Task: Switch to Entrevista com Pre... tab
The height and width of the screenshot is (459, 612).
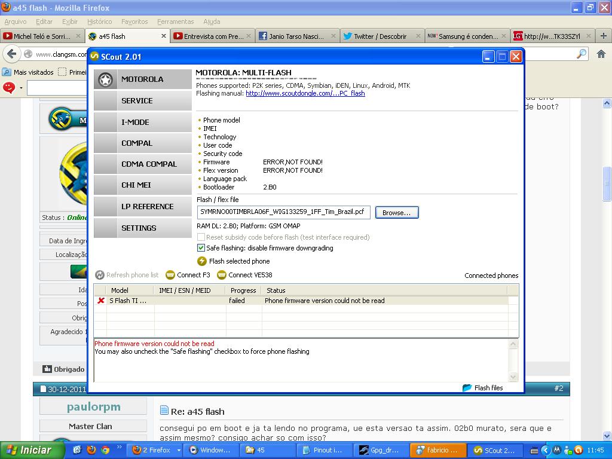Action: [213, 36]
